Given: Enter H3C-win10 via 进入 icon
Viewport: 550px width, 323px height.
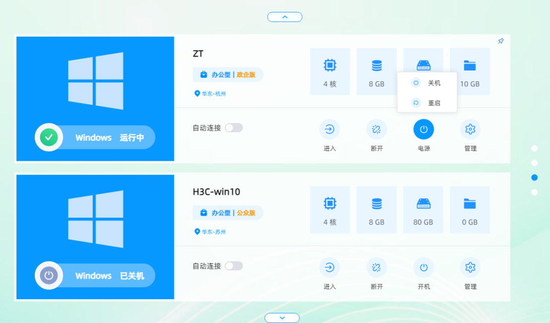Looking at the screenshot, I should click(x=329, y=267).
